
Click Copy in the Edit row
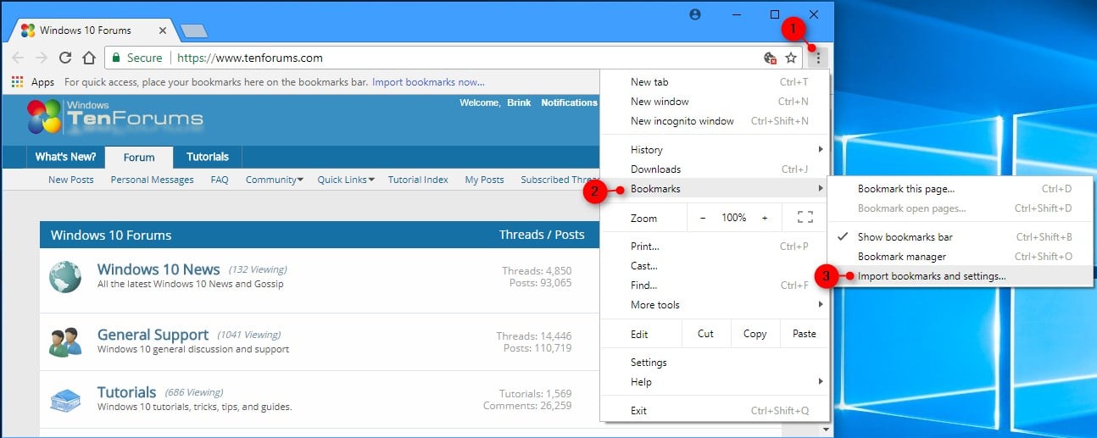[x=755, y=334]
